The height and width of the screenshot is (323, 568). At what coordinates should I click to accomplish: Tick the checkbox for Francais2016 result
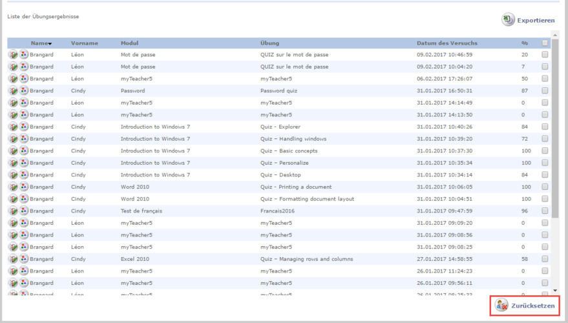click(545, 211)
